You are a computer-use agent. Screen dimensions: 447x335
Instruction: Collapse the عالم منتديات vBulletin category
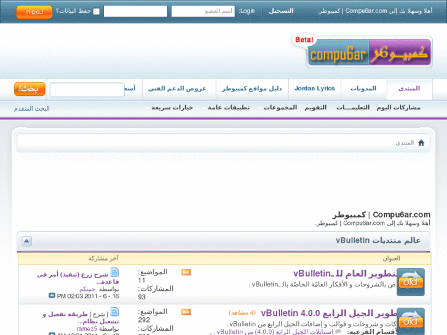point(27,241)
